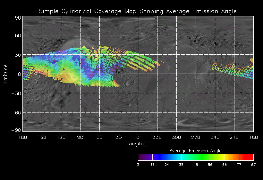Click the Latitude axis label

(5, 74)
